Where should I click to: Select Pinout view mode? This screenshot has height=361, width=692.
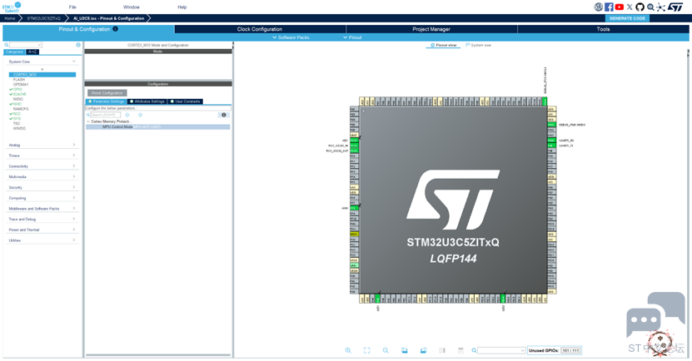click(444, 45)
